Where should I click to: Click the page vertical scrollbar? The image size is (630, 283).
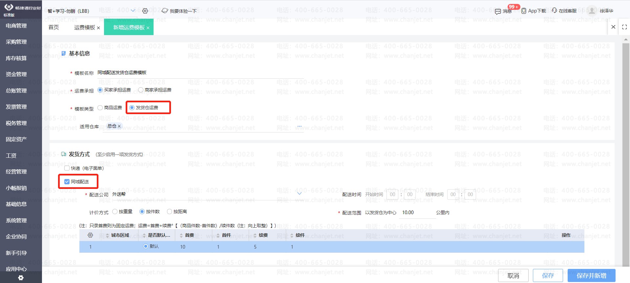[626, 154]
